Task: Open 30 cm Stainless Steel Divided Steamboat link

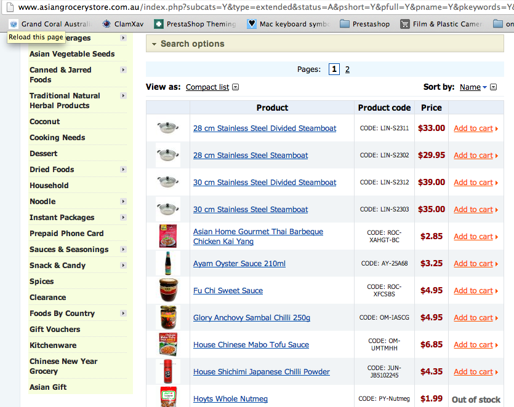Action: (265, 183)
